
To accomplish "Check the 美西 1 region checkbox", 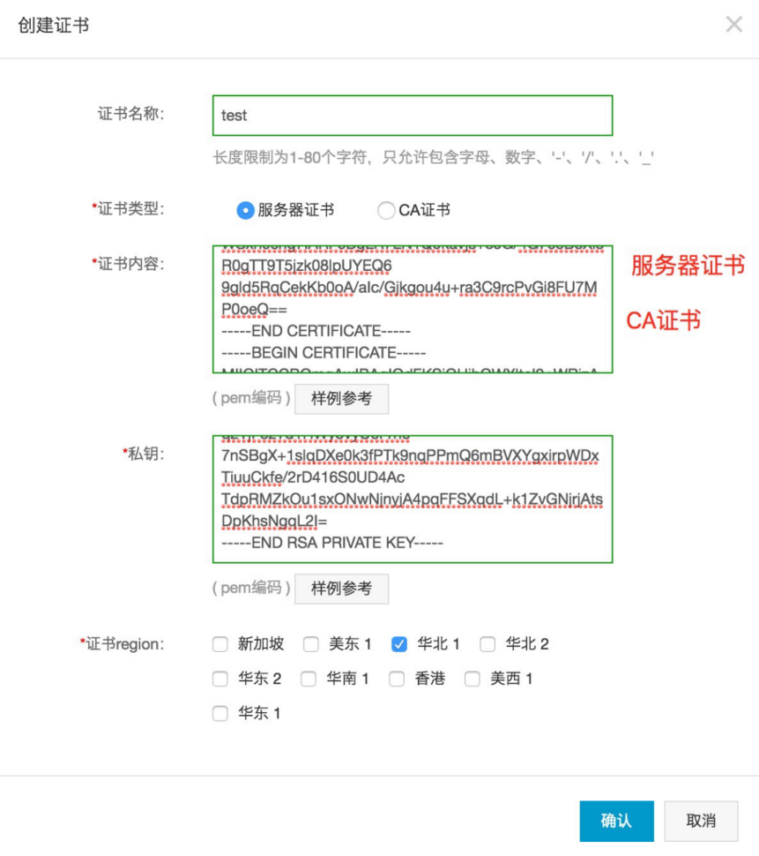I will coord(473,679).
